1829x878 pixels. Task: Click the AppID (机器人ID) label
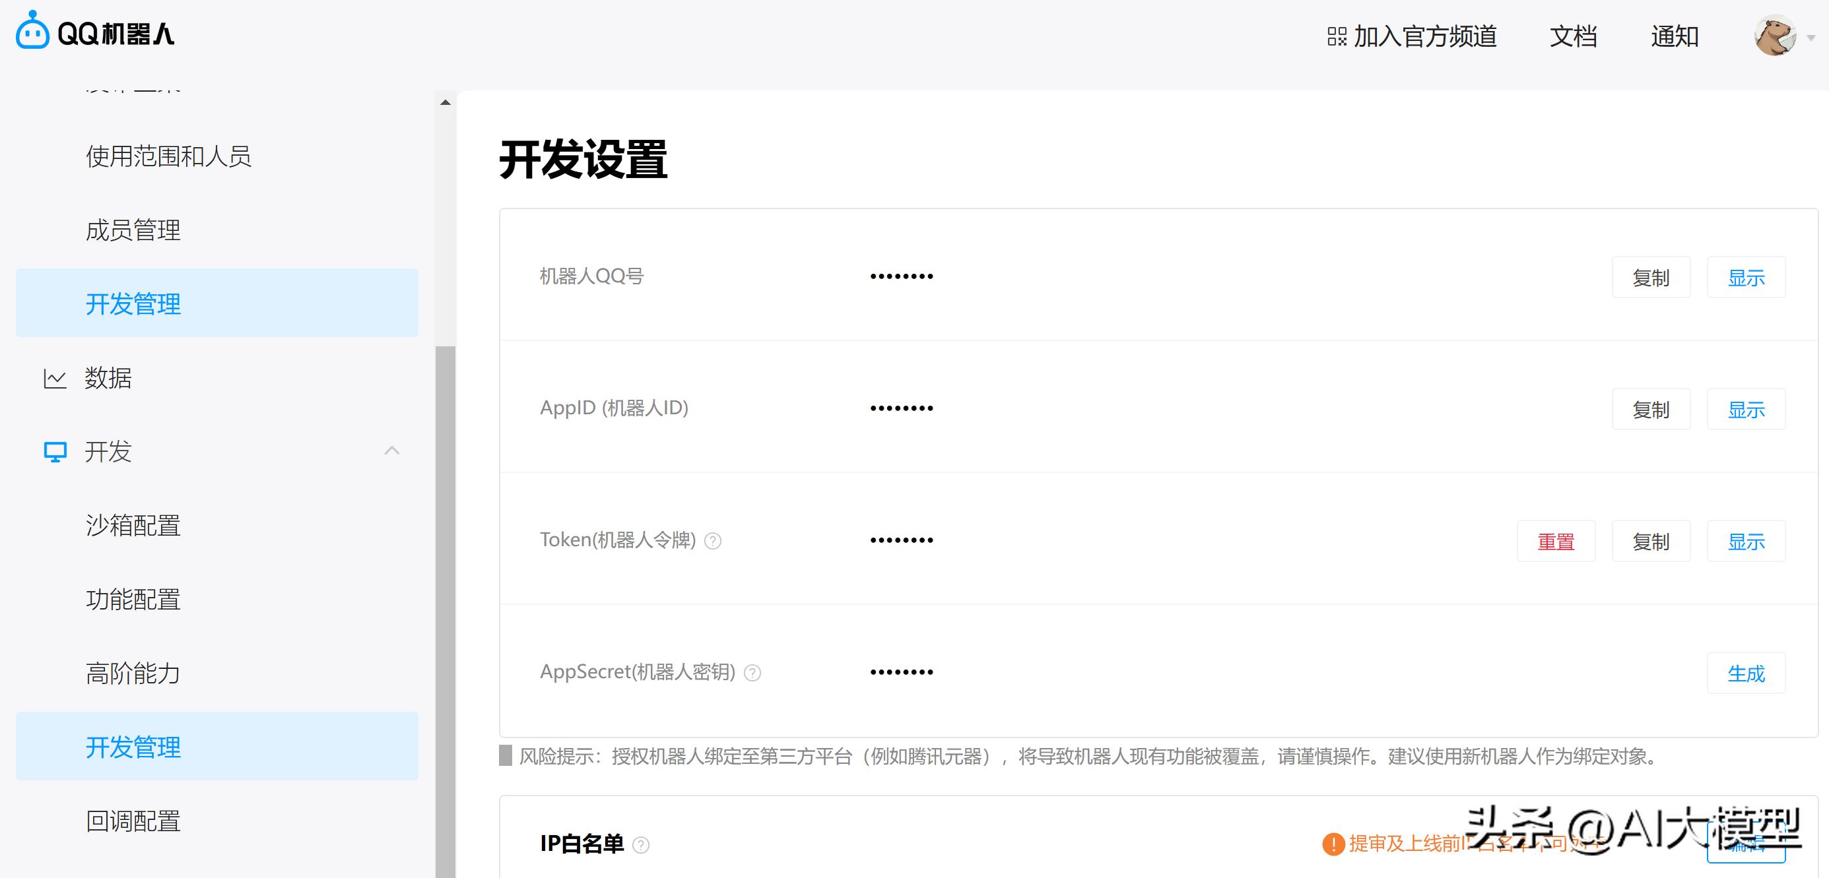pyautogui.click(x=614, y=408)
